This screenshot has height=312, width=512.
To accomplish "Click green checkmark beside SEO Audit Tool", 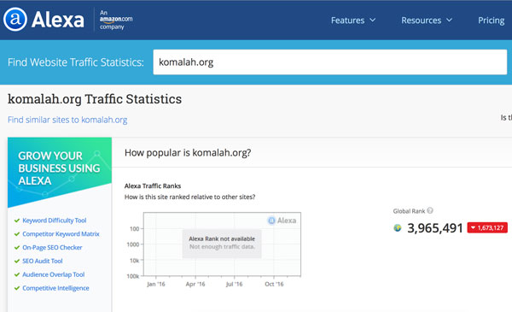I will pos(17,261).
